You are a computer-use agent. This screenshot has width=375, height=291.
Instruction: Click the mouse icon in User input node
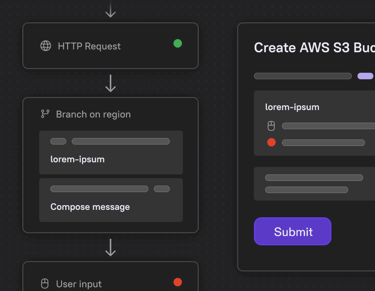[x=45, y=284]
